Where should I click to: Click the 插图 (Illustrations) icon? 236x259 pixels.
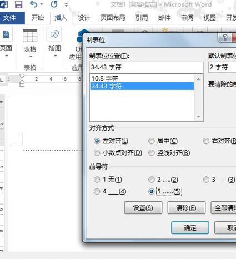click(x=54, y=34)
